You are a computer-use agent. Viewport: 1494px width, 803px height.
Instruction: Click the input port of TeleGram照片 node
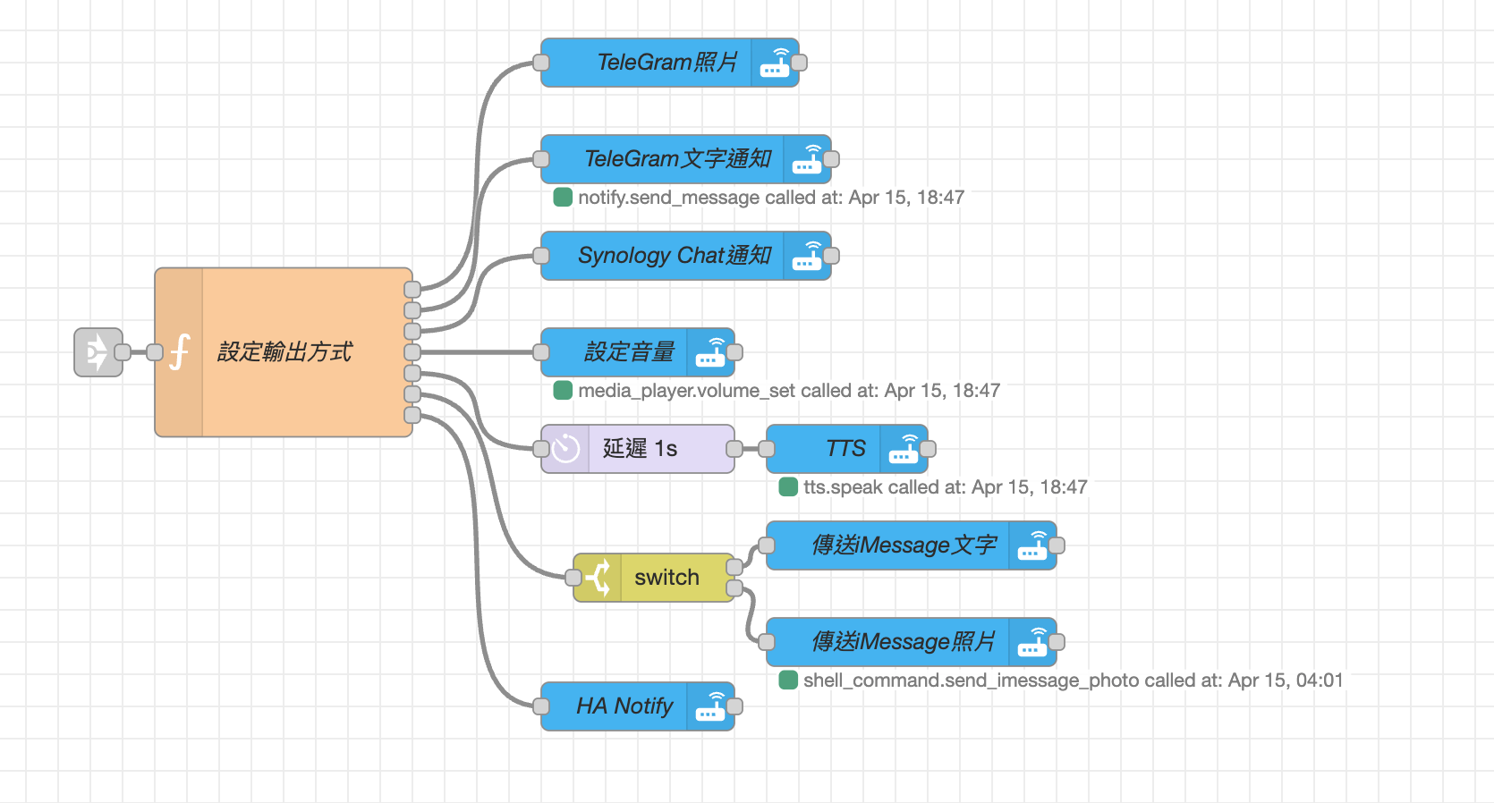pyautogui.click(x=541, y=63)
